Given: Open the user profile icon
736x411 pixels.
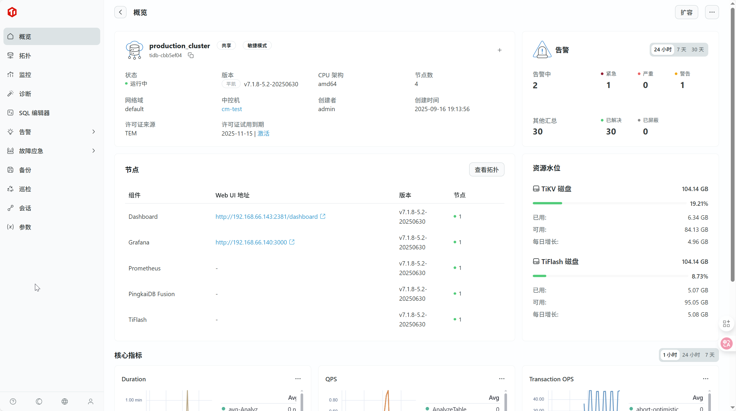Looking at the screenshot, I should [91, 401].
